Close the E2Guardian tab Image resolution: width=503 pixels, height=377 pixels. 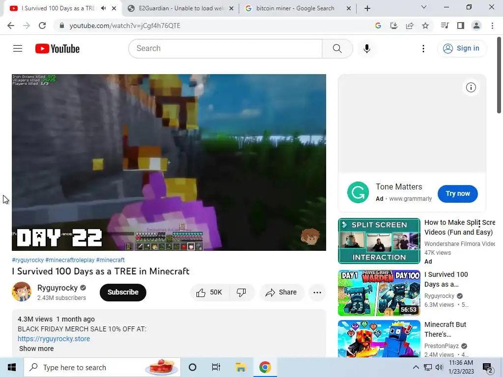click(231, 8)
